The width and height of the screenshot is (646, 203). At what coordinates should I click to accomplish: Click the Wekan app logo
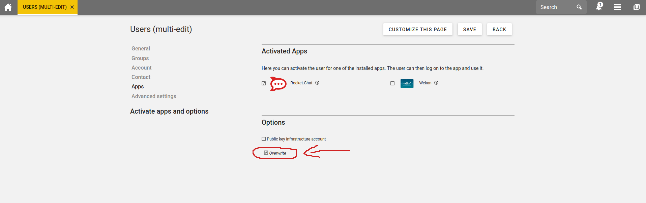click(407, 83)
